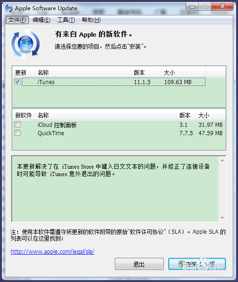Click the 退出 button
Image resolution: width=238 pixels, height=282 pixels.
pos(139,264)
